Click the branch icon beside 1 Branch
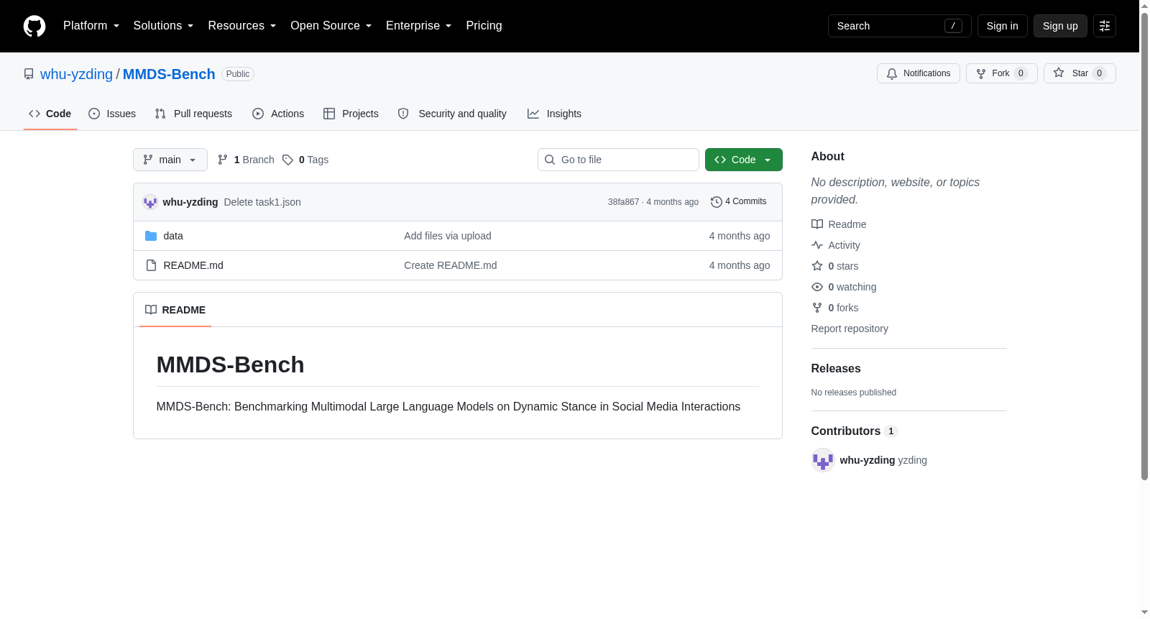 [x=223, y=160]
